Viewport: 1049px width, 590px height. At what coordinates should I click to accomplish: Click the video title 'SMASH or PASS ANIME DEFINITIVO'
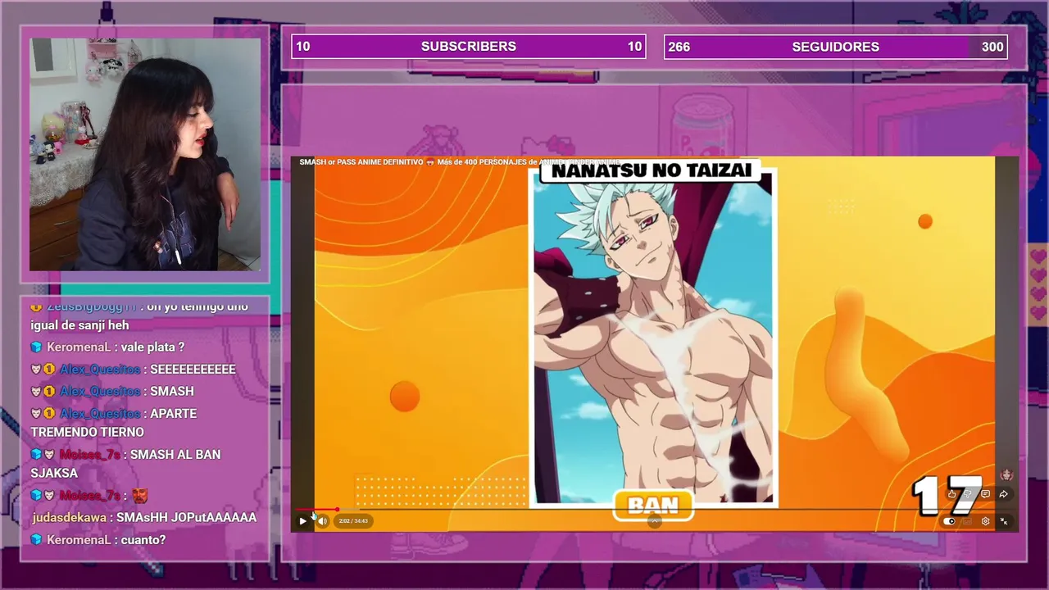pyautogui.click(x=361, y=162)
